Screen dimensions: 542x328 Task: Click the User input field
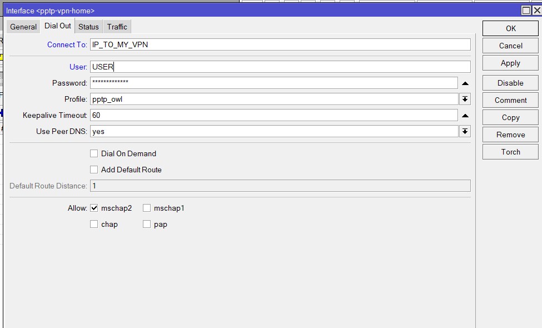(280, 67)
